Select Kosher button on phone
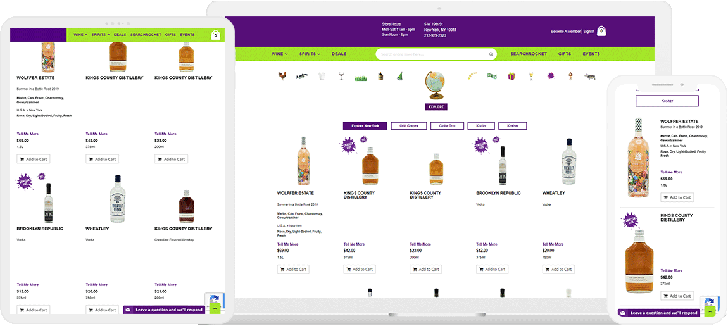 point(667,101)
